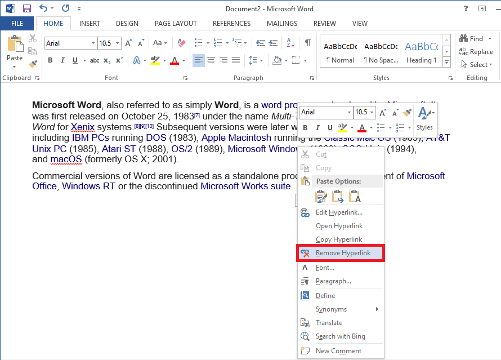This screenshot has height=360, width=501.
Task: Paste with Keep Source Formatting option
Action: 321,196
